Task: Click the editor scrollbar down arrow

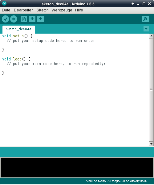Action: point(151,144)
